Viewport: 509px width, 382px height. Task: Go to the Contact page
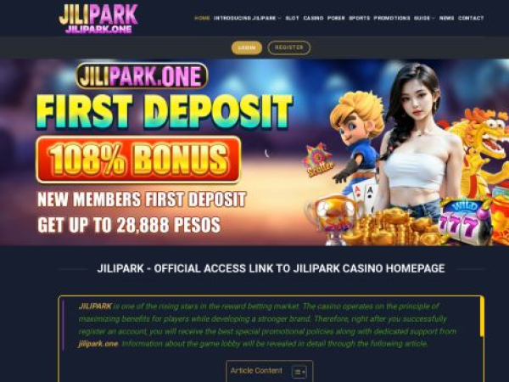(471, 18)
